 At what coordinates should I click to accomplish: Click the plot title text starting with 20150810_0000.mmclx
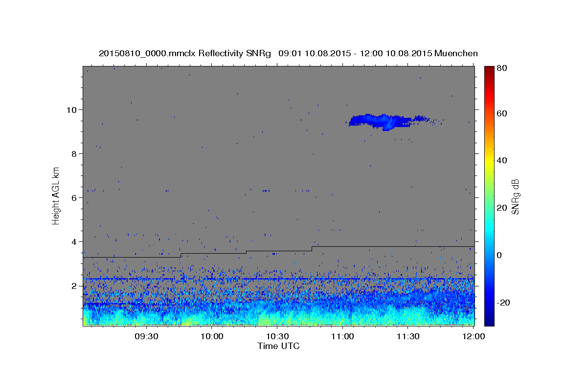click(x=288, y=53)
